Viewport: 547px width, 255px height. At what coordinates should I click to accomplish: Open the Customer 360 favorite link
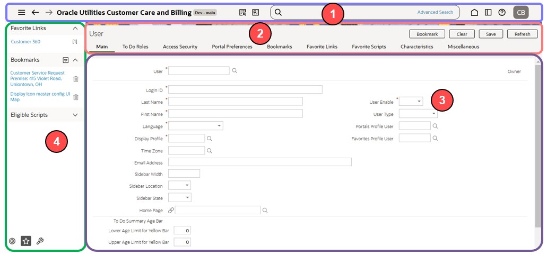point(25,42)
